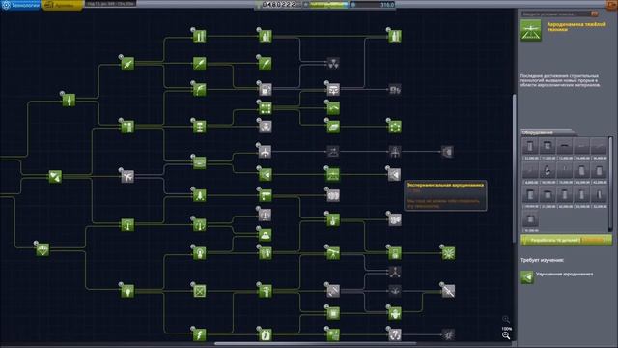Clear the search with the orange button
This screenshot has height=348, width=618.
tap(595, 14)
